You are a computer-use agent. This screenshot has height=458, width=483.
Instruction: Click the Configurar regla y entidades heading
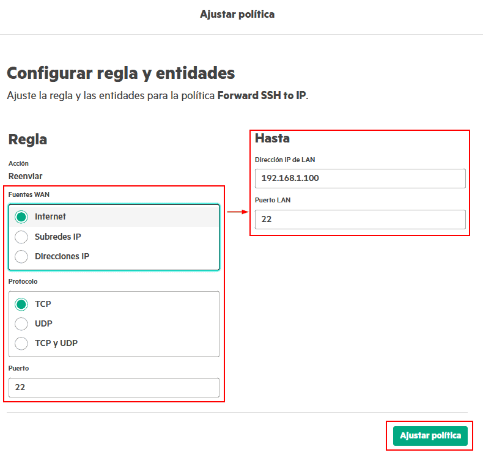pyautogui.click(x=120, y=73)
